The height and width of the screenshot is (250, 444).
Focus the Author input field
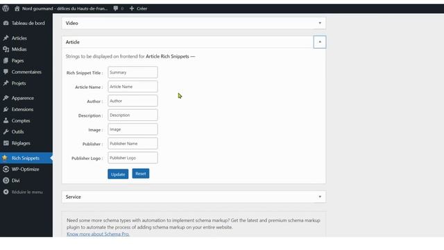click(x=133, y=101)
